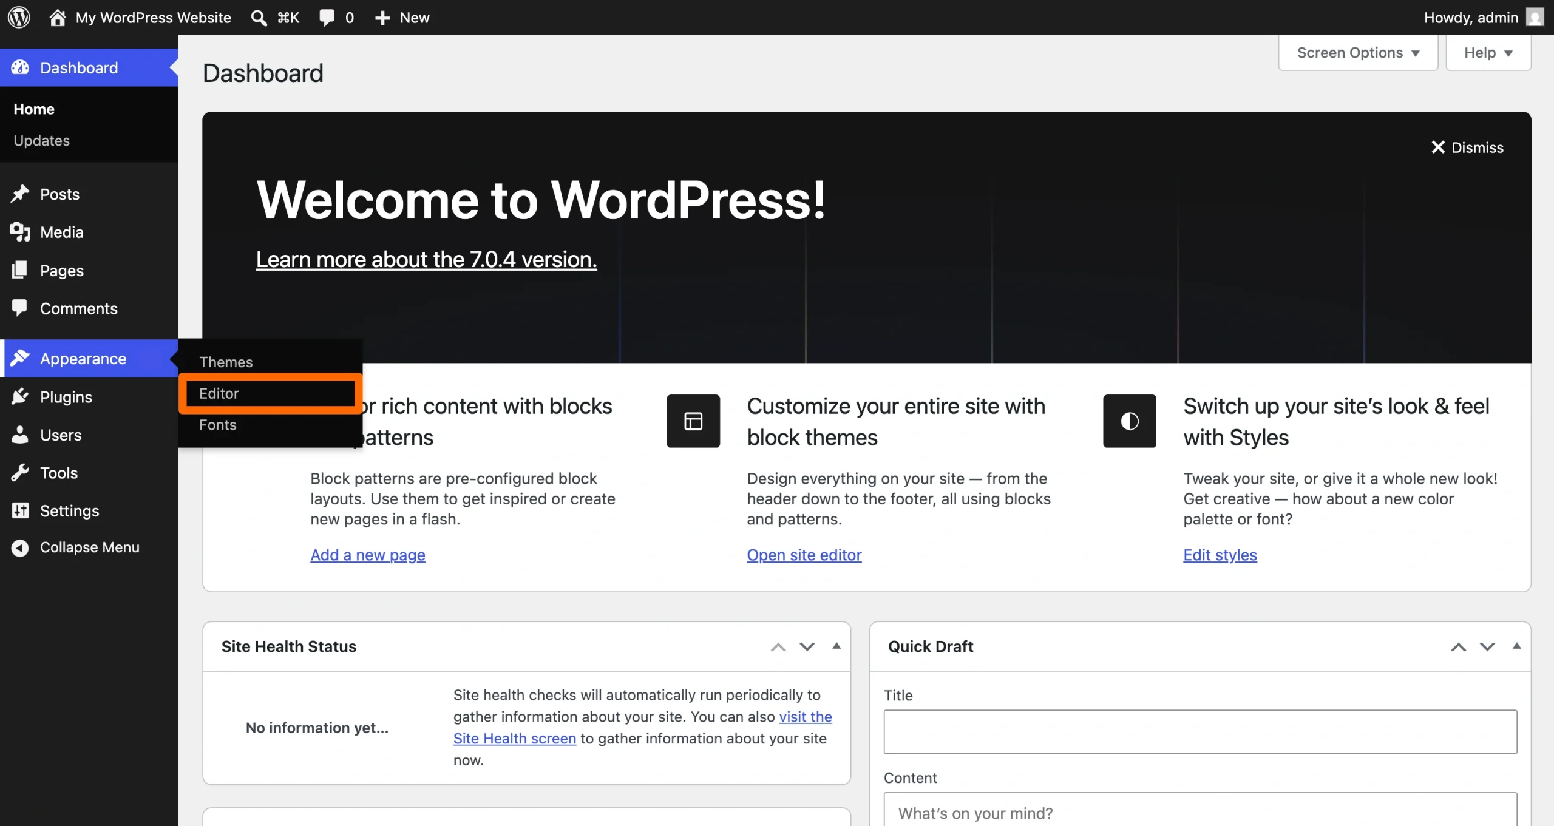This screenshot has width=1554, height=826.
Task: Click the Pages icon in sidebar
Action: click(20, 270)
